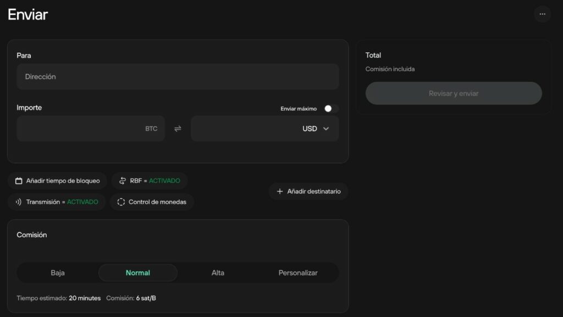Select the Alta fee tab
The height and width of the screenshot is (317, 563).
(218, 273)
